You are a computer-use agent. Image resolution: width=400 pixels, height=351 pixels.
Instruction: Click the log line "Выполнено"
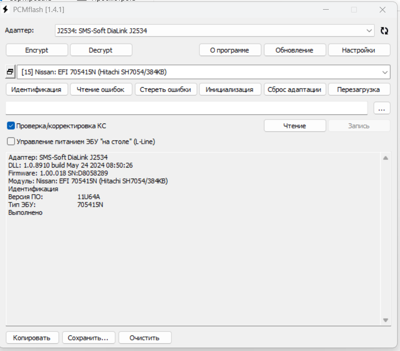coord(25,213)
